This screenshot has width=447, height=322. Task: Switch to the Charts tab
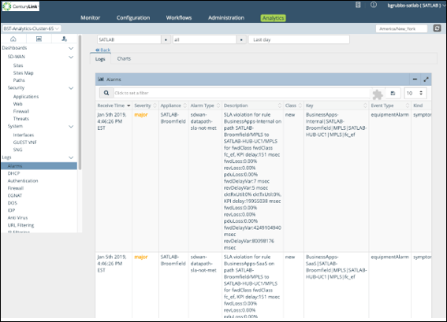pyautogui.click(x=124, y=58)
